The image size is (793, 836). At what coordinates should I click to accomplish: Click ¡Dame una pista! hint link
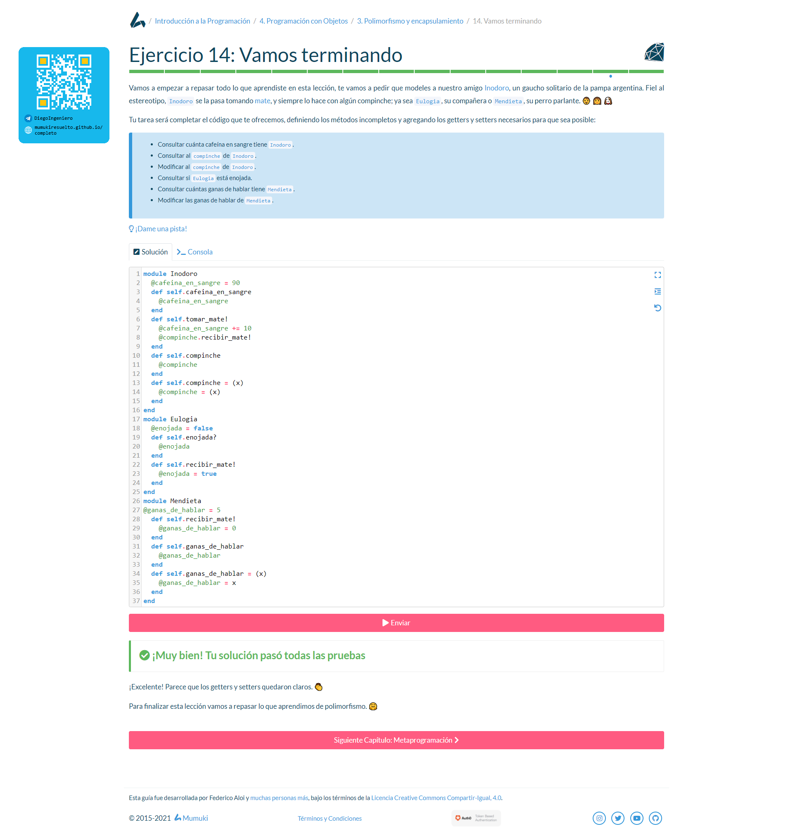coord(161,229)
